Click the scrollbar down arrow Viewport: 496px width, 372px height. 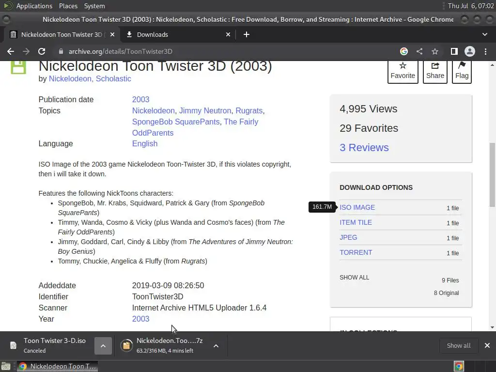[492, 327]
